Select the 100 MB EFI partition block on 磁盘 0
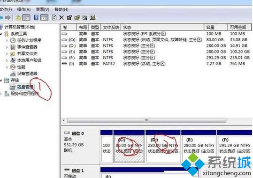The image size is (253, 178). 107,146
